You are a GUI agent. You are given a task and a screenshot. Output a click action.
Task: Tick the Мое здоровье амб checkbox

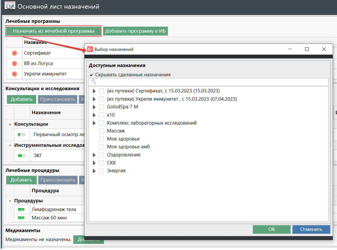[x=102, y=147]
